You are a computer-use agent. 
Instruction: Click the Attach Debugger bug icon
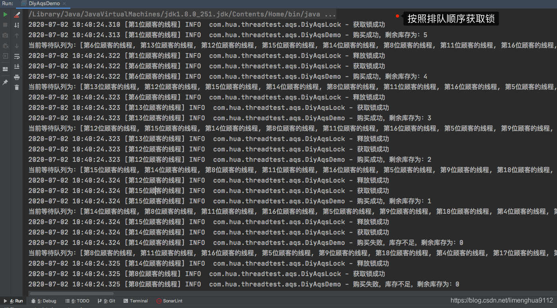(x=5, y=46)
